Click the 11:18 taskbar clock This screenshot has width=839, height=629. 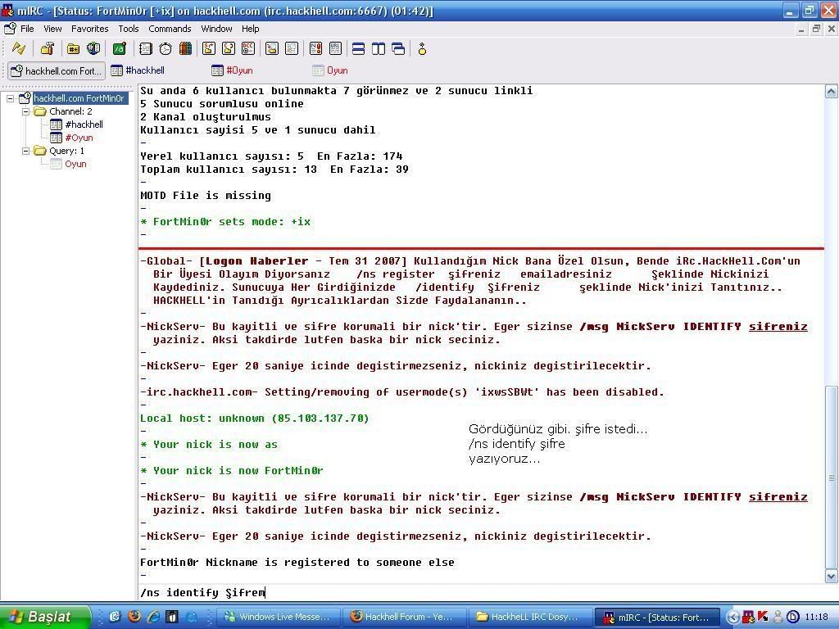(x=817, y=617)
